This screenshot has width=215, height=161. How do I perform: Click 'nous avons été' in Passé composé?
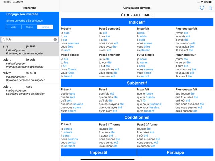(108, 43)
